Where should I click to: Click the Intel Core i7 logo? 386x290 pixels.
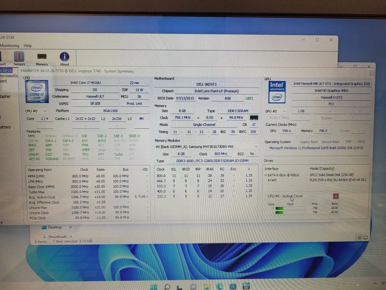[37, 91]
